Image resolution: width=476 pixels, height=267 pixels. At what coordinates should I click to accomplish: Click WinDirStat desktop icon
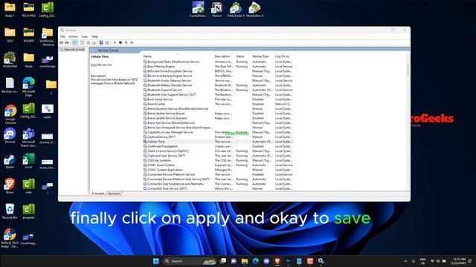click(x=10, y=60)
